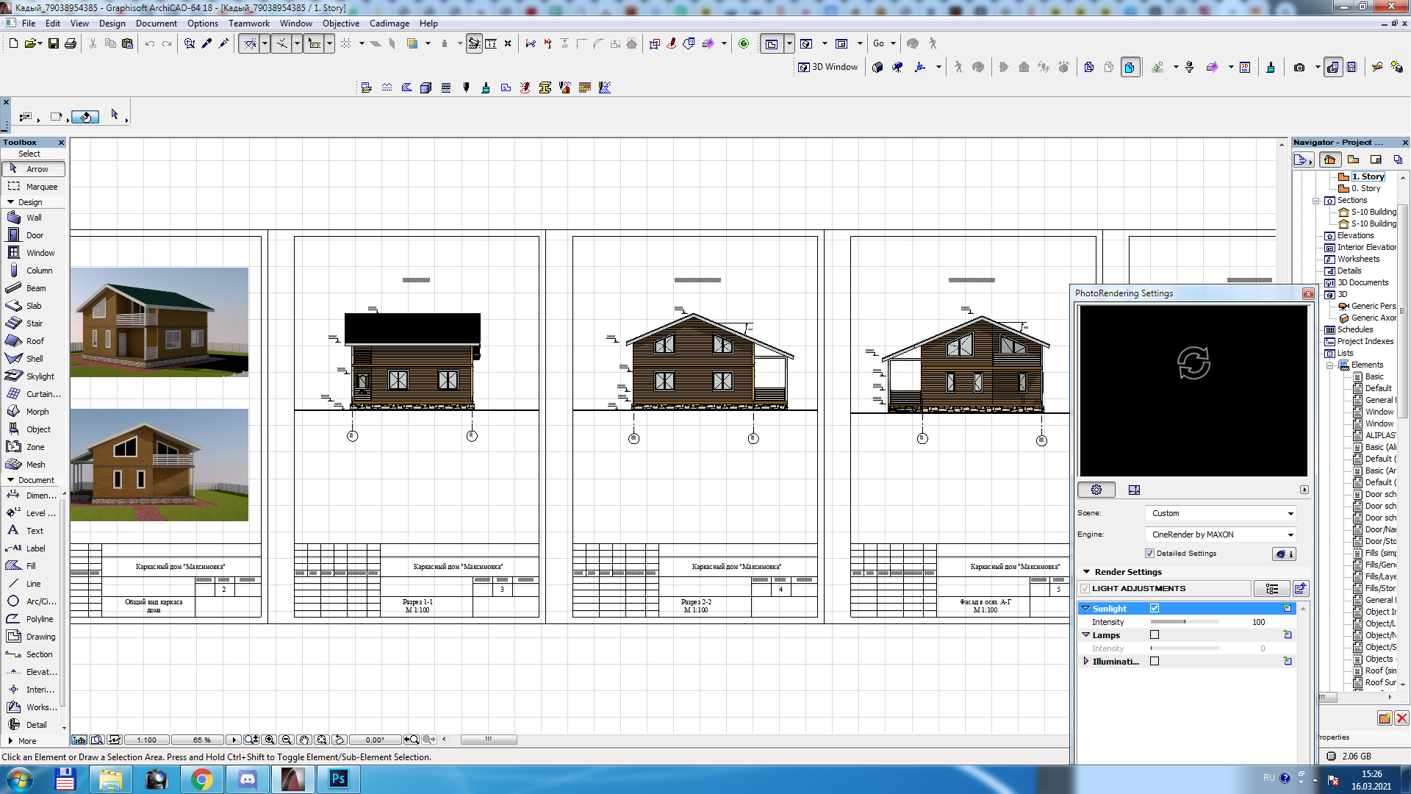Screen dimensions: 1411x794
Task: Click the render info button
Action: (x=1285, y=554)
